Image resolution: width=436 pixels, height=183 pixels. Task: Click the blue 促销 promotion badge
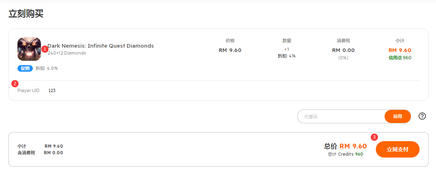pyautogui.click(x=25, y=68)
